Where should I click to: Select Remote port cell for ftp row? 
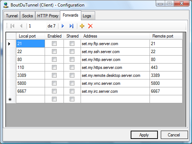pos(166,44)
